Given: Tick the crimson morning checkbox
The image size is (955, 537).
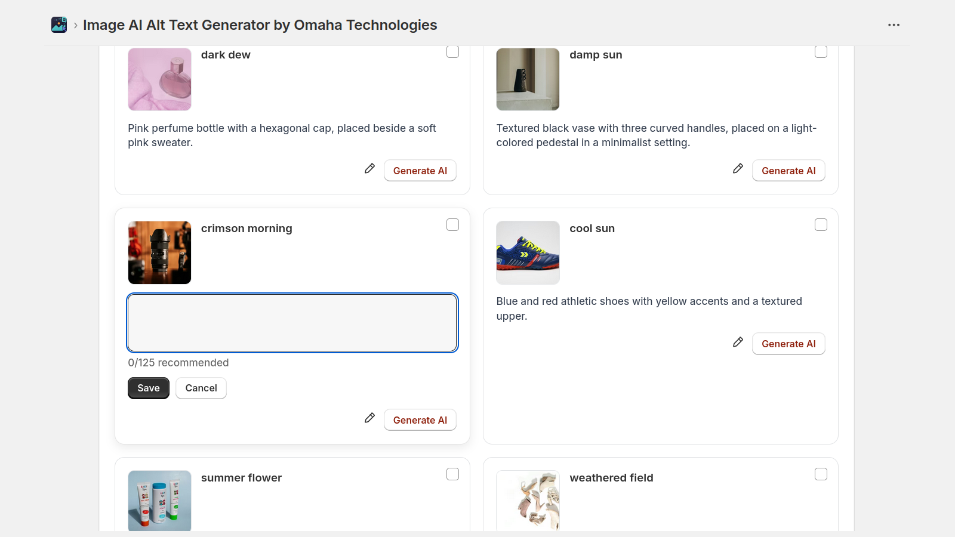Looking at the screenshot, I should [453, 225].
